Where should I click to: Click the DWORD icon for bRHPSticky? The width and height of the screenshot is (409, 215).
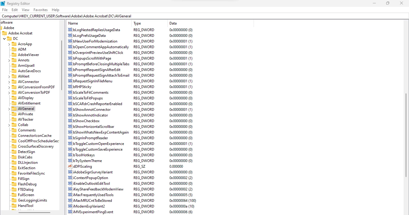point(70,87)
